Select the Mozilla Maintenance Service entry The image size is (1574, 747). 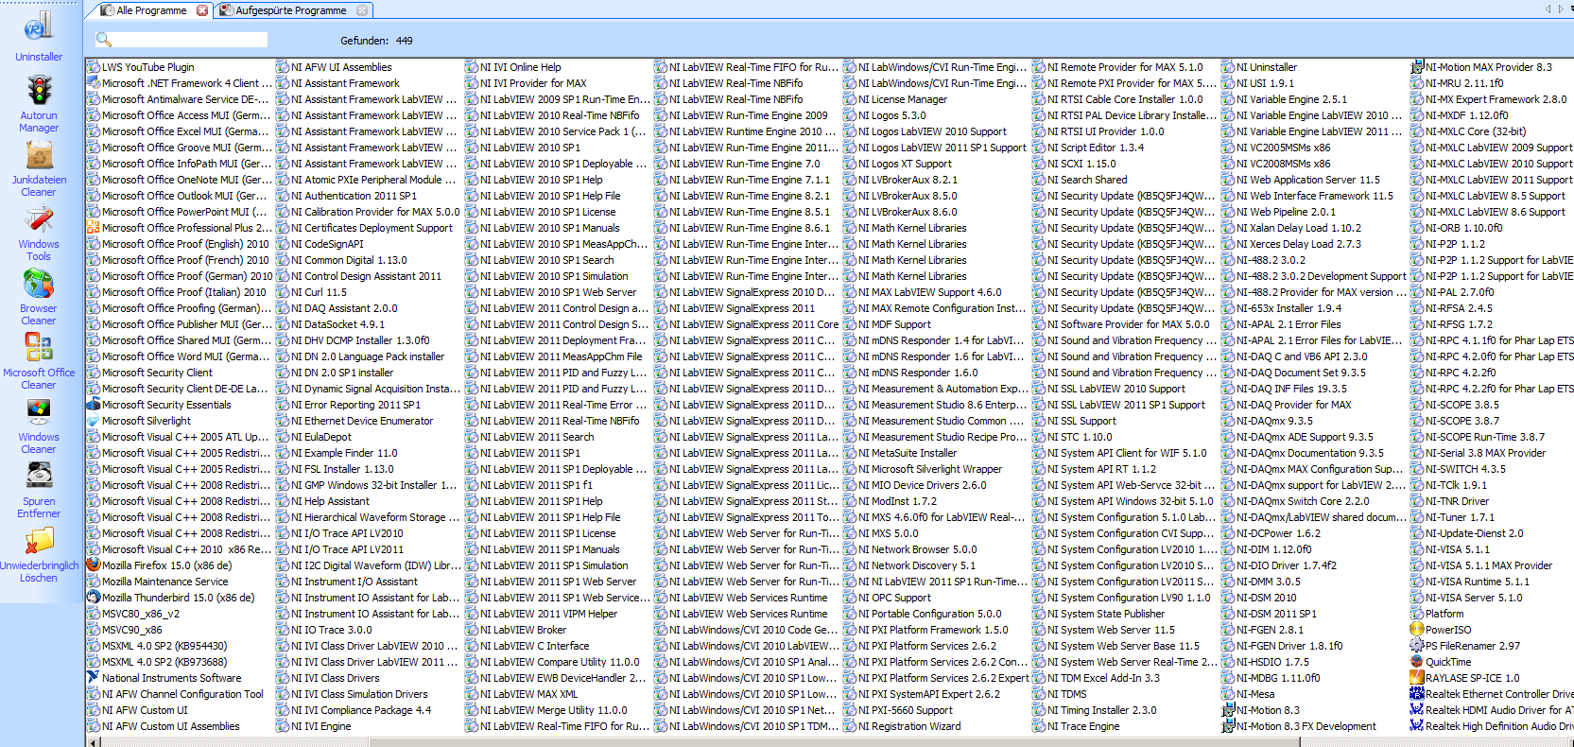pos(164,582)
